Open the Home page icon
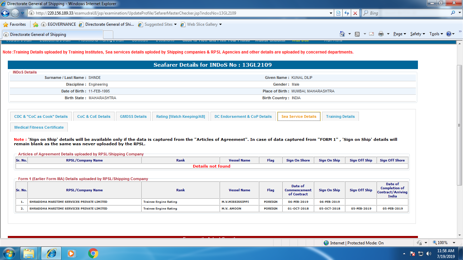This screenshot has height=260, width=463. [x=342, y=34]
